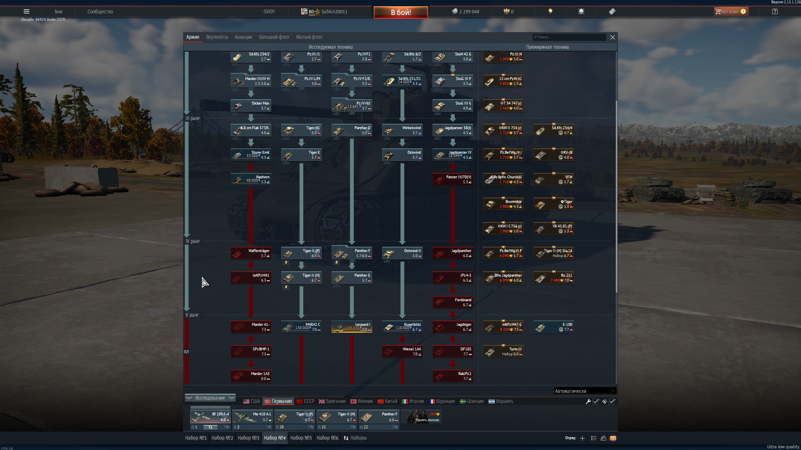
Task: Select the M48A2 C vehicle card
Action: 301,327
